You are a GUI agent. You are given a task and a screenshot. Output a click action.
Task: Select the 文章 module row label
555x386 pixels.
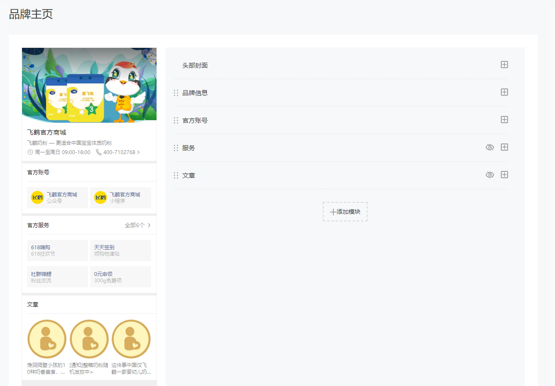pyautogui.click(x=189, y=176)
